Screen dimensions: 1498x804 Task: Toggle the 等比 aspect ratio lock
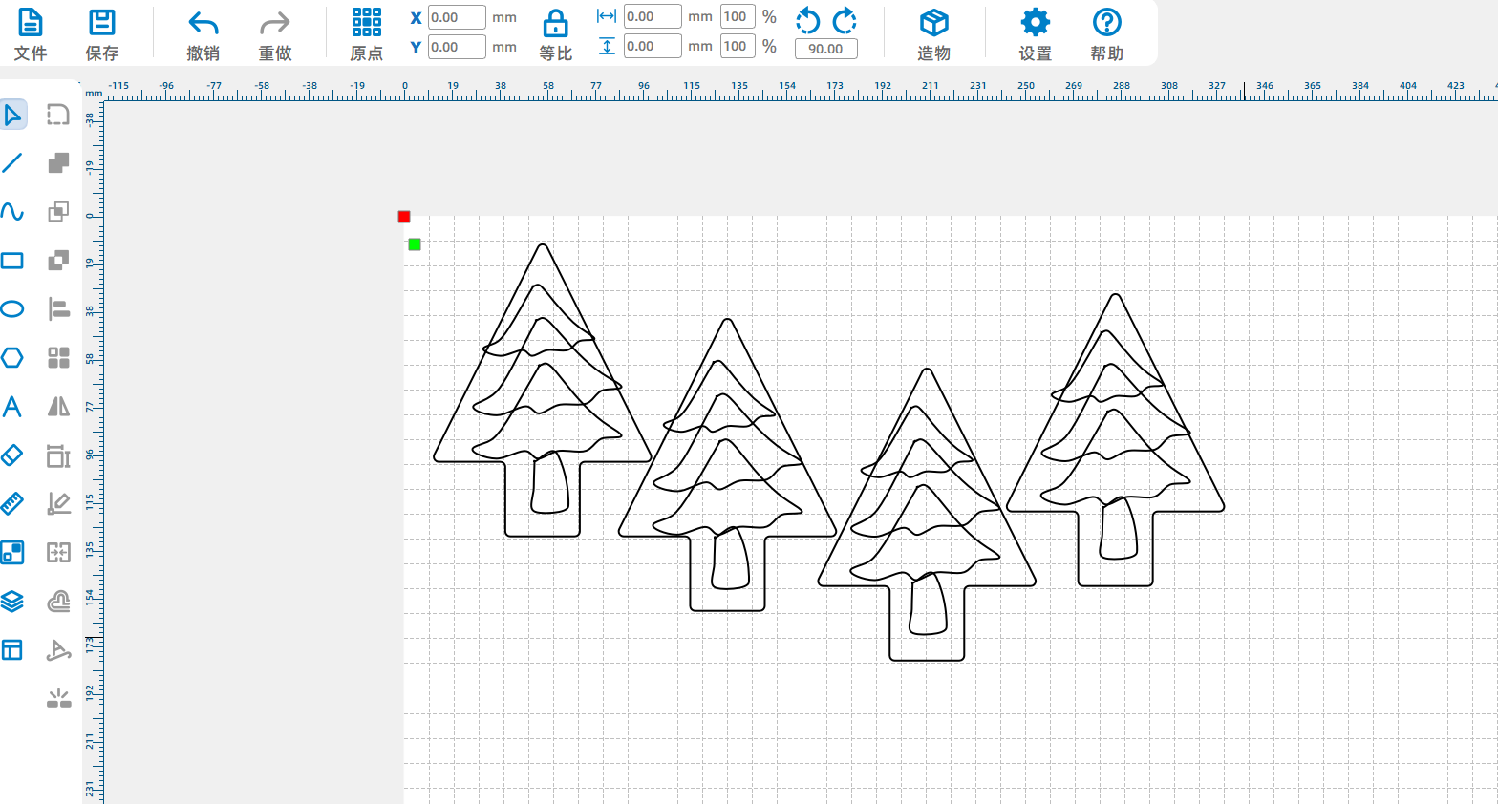pos(555,34)
